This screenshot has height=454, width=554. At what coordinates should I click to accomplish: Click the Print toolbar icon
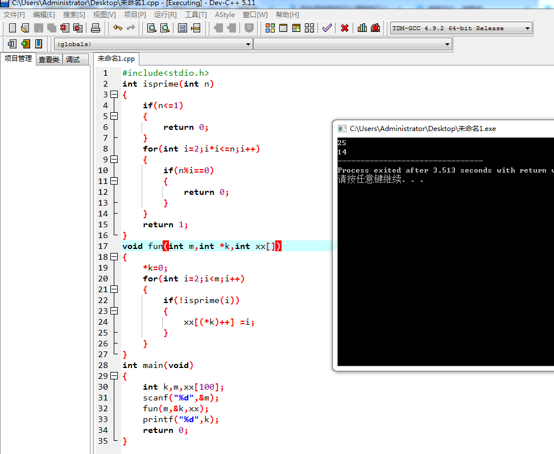point(96,28)
